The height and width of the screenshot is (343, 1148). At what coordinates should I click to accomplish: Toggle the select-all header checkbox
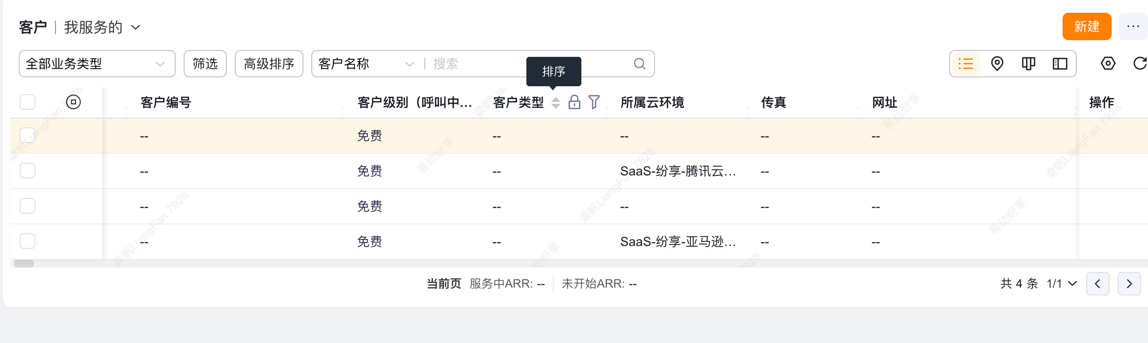pos(27,102)
